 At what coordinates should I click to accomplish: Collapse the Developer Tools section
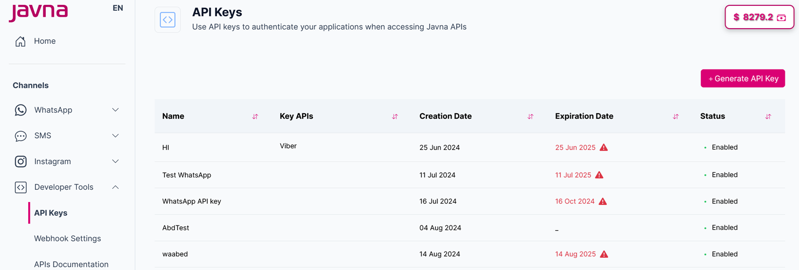click(115, 187)
